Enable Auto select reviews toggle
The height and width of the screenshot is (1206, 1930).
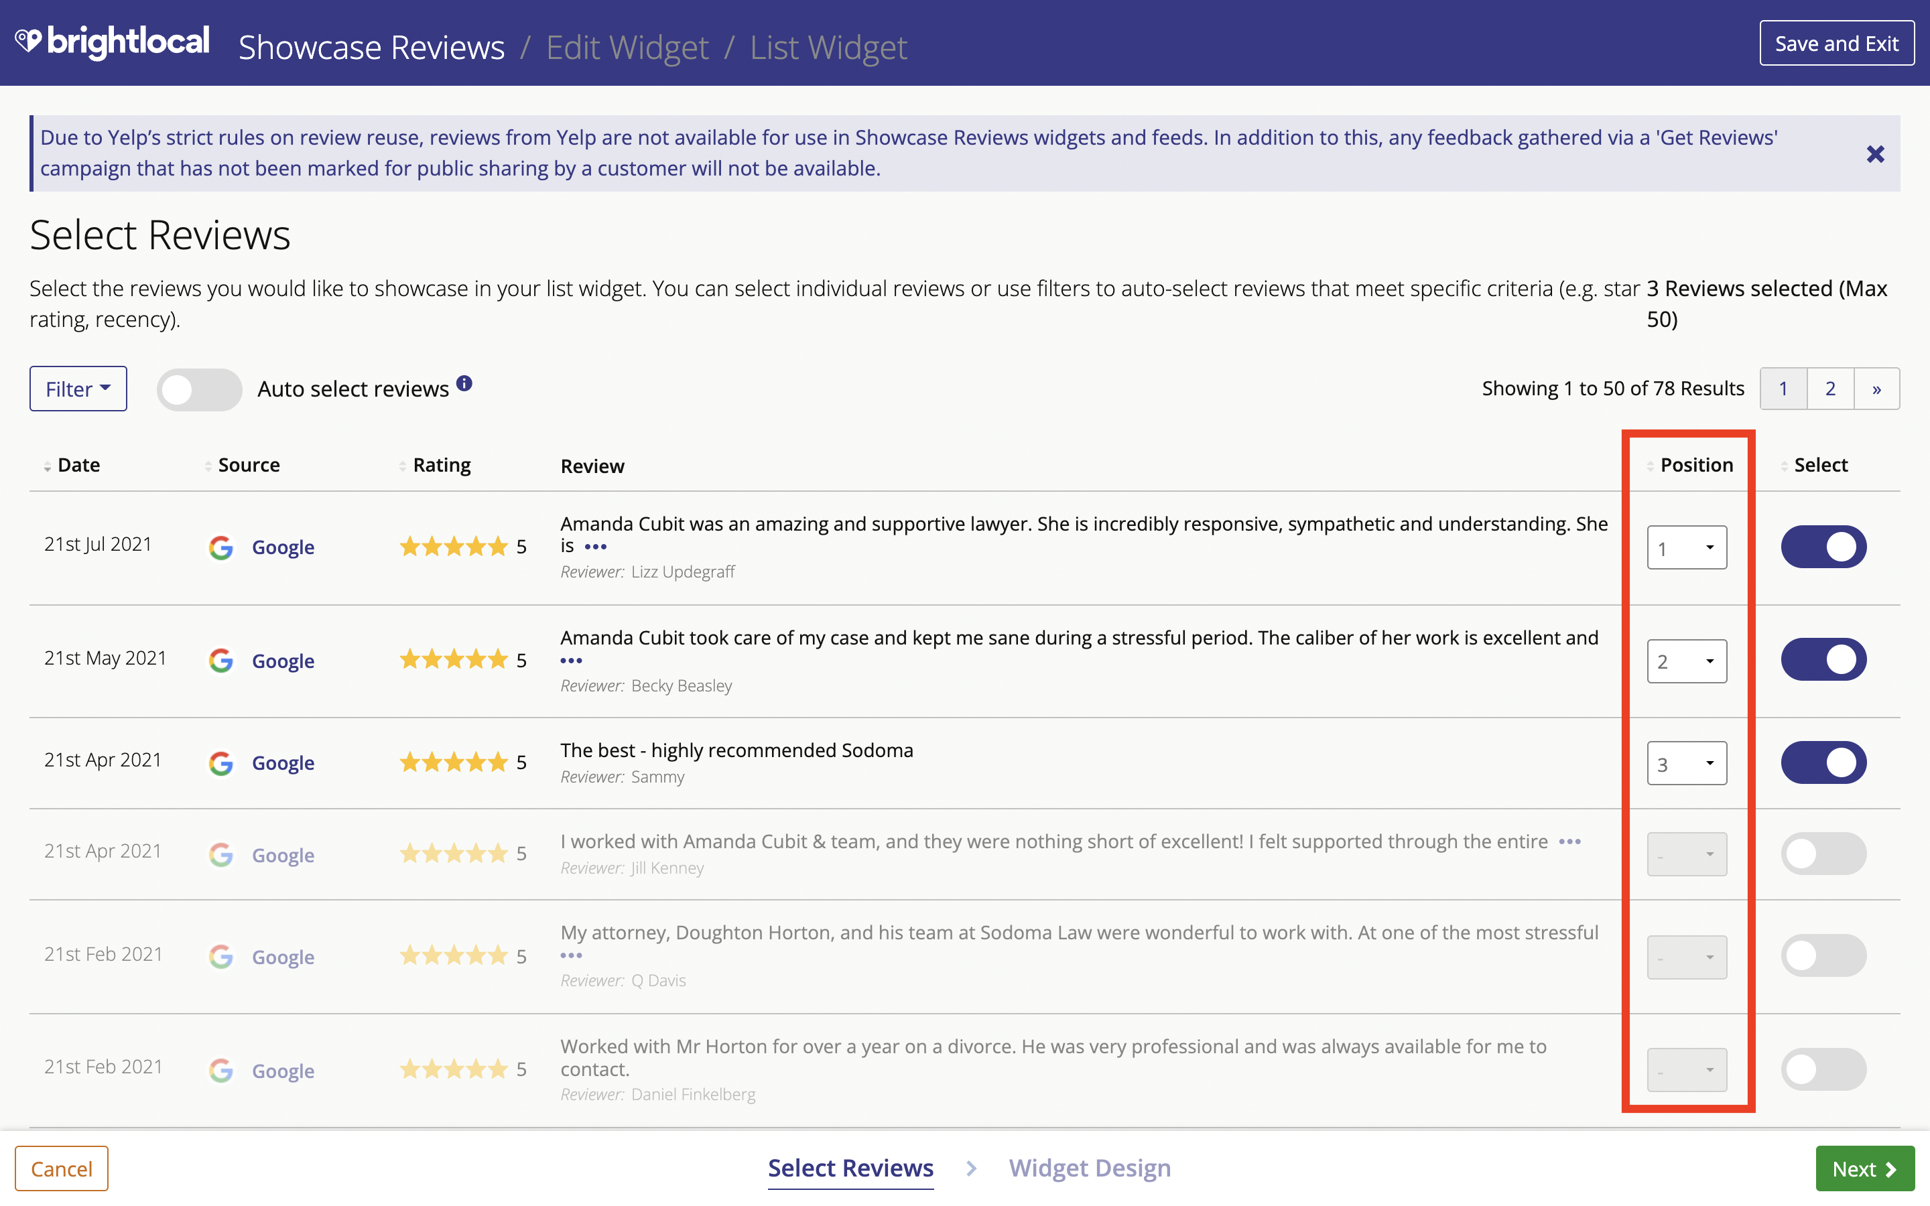point(200,389)
